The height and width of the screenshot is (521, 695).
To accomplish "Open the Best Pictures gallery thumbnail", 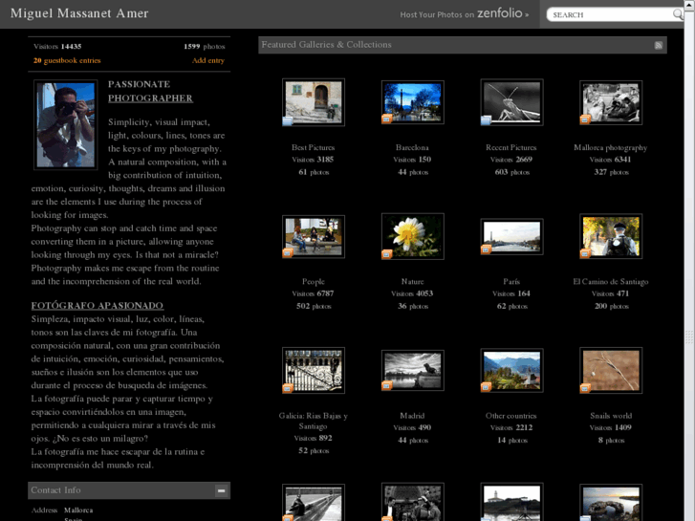I will pyautogui.click(x=314, y=102).
